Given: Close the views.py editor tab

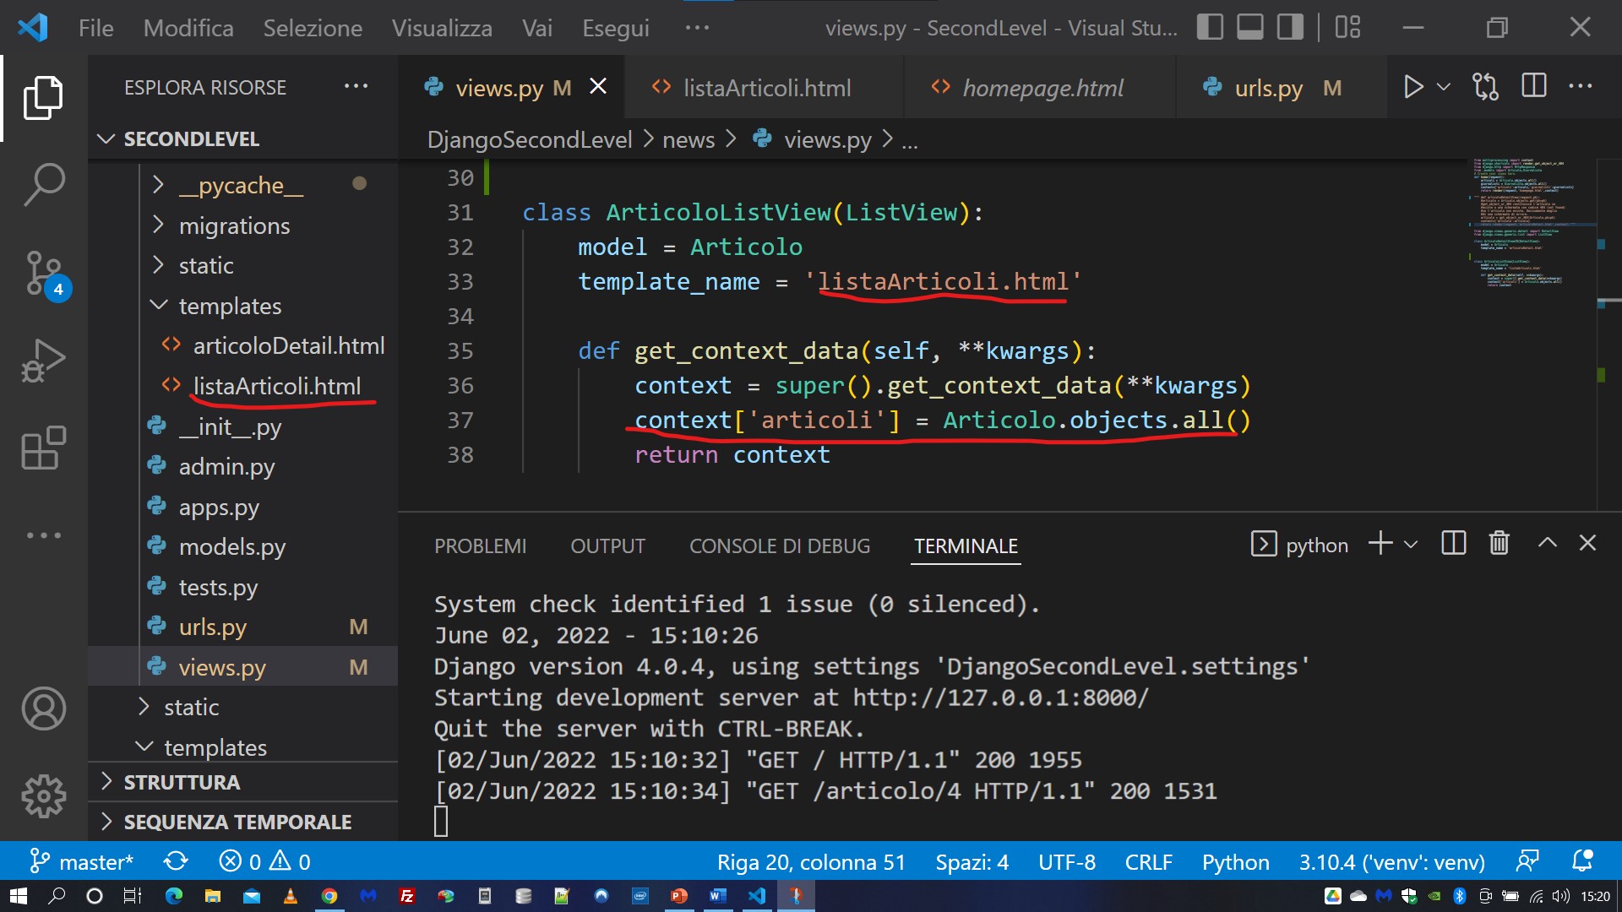Looking at the screenshot, I should click(x=598, y=86).
